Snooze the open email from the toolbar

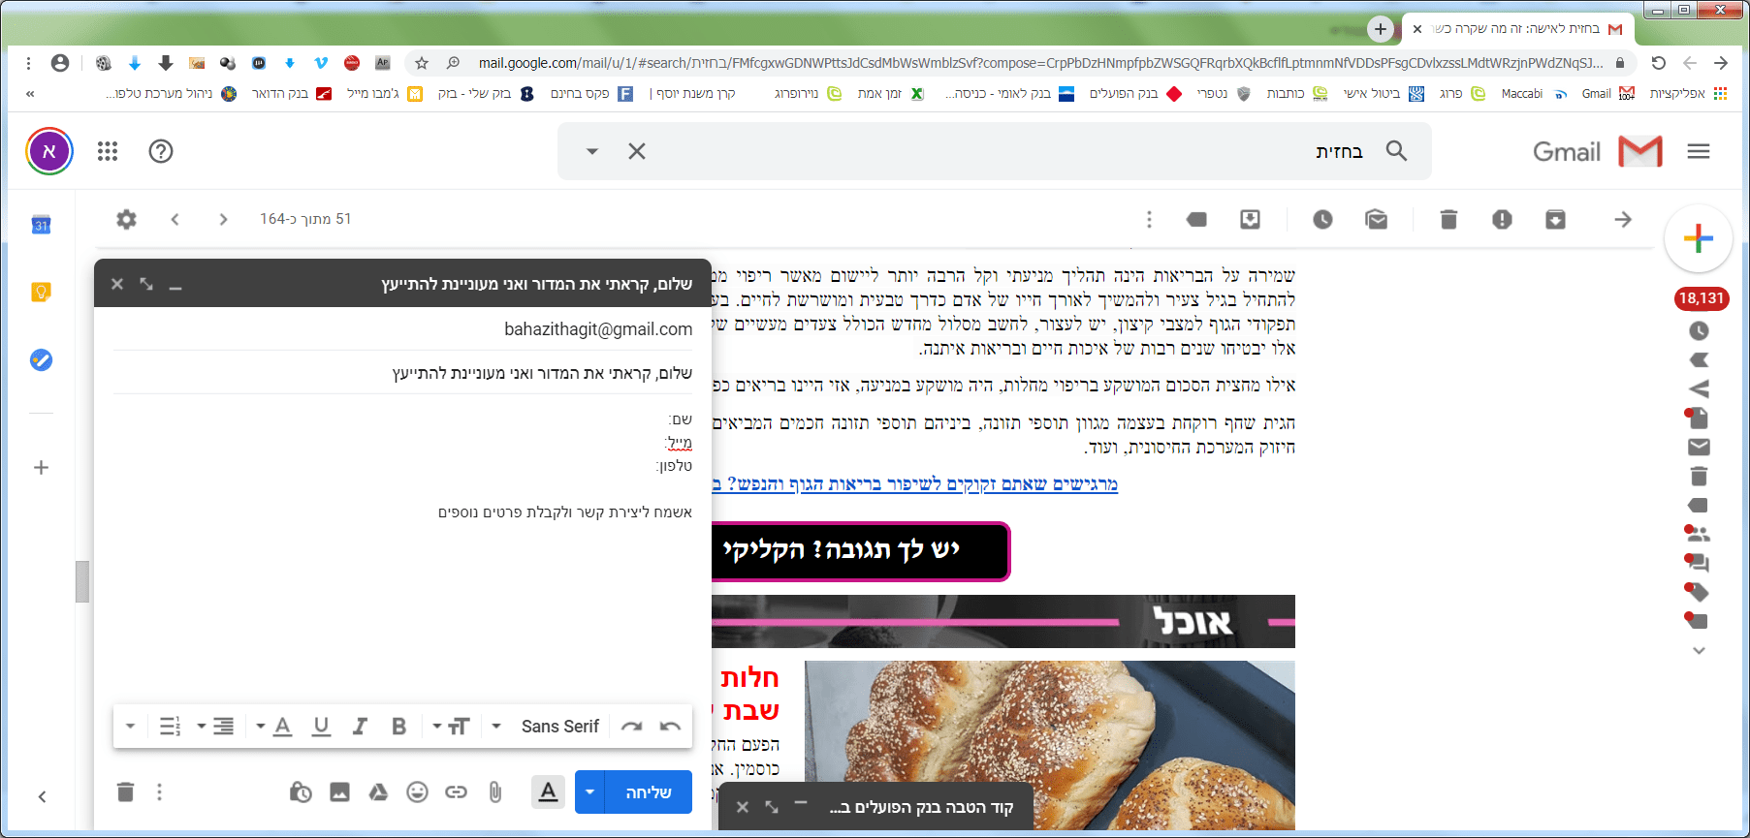(1322, 219)
